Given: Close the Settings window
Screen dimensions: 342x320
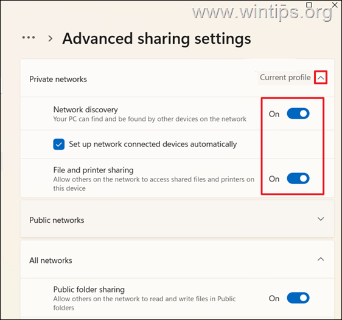Looking at the screenshot, I should [x=335, y=5].
